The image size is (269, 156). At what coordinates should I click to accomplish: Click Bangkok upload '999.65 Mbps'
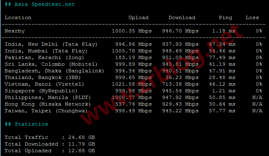click(133, 77)
